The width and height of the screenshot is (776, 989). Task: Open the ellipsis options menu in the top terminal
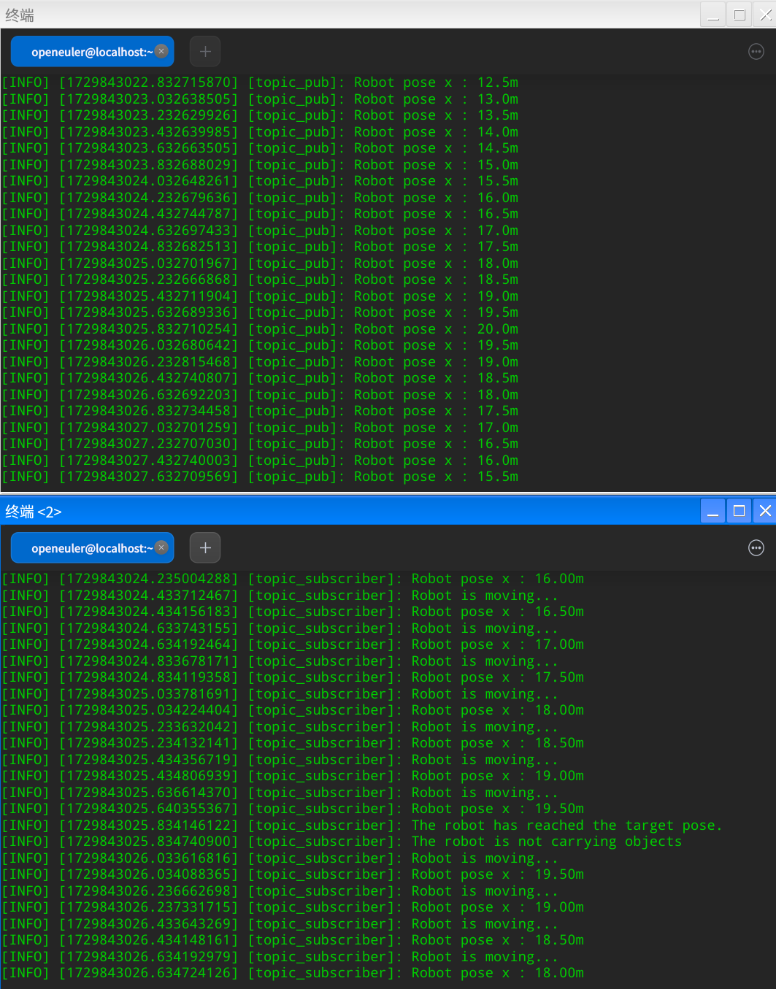click(x=756, y=51)
